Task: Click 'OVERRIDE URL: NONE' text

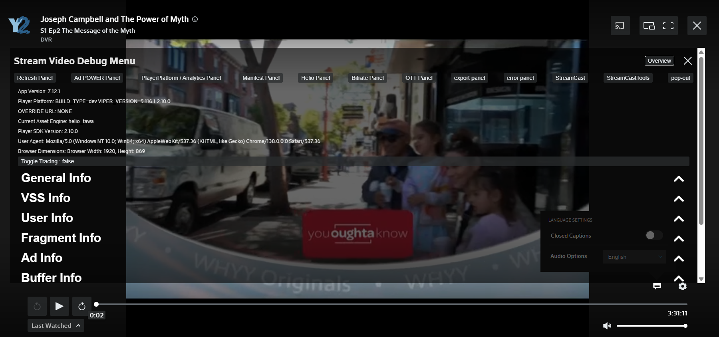Action: point(45,111)
